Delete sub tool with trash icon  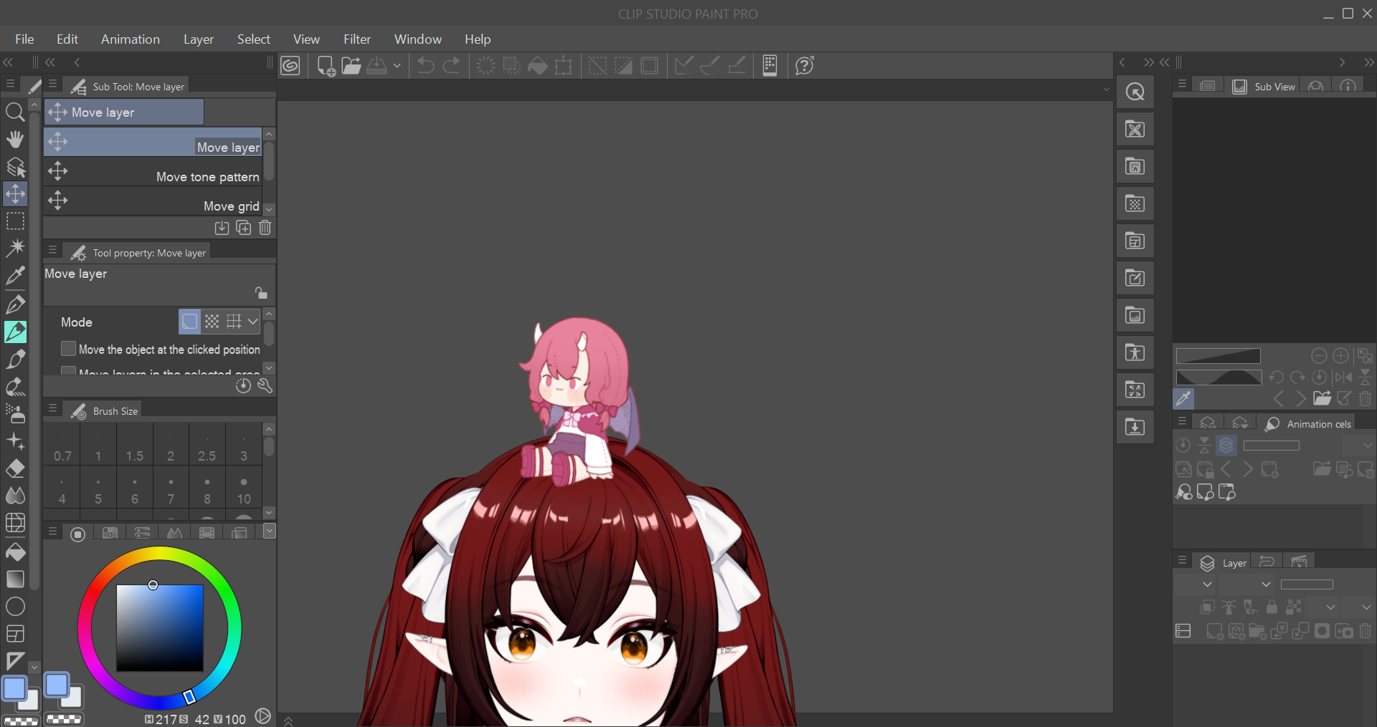click(x=265, y=228)
